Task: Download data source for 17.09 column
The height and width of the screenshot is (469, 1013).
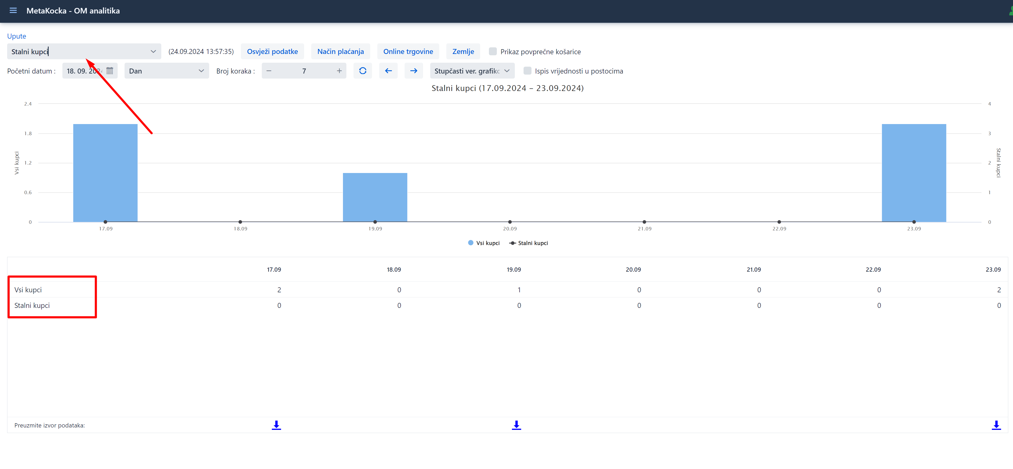Action: tap(276, 425)
